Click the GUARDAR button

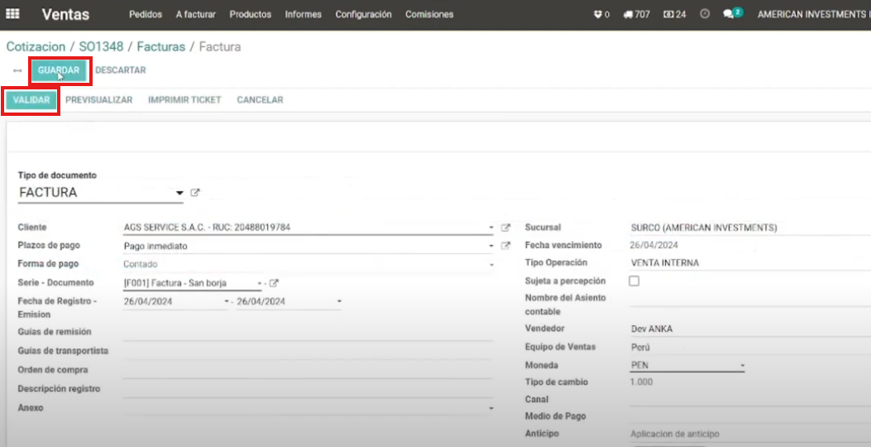click(58, 70)
